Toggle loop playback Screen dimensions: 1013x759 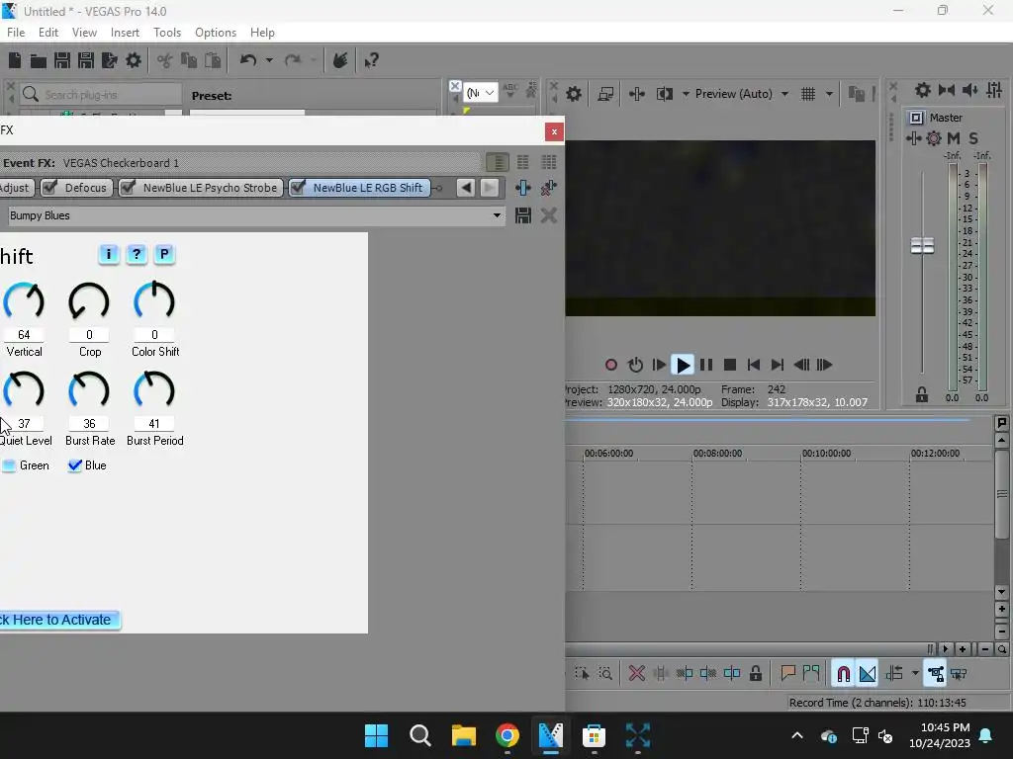click(636, 365)
